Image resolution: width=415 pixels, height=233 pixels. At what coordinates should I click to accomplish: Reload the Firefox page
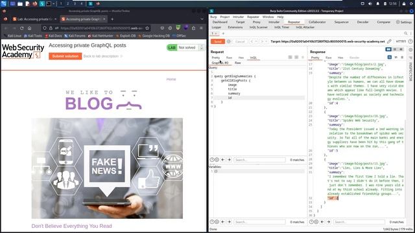pyautogui.click(x=21, y=28)
